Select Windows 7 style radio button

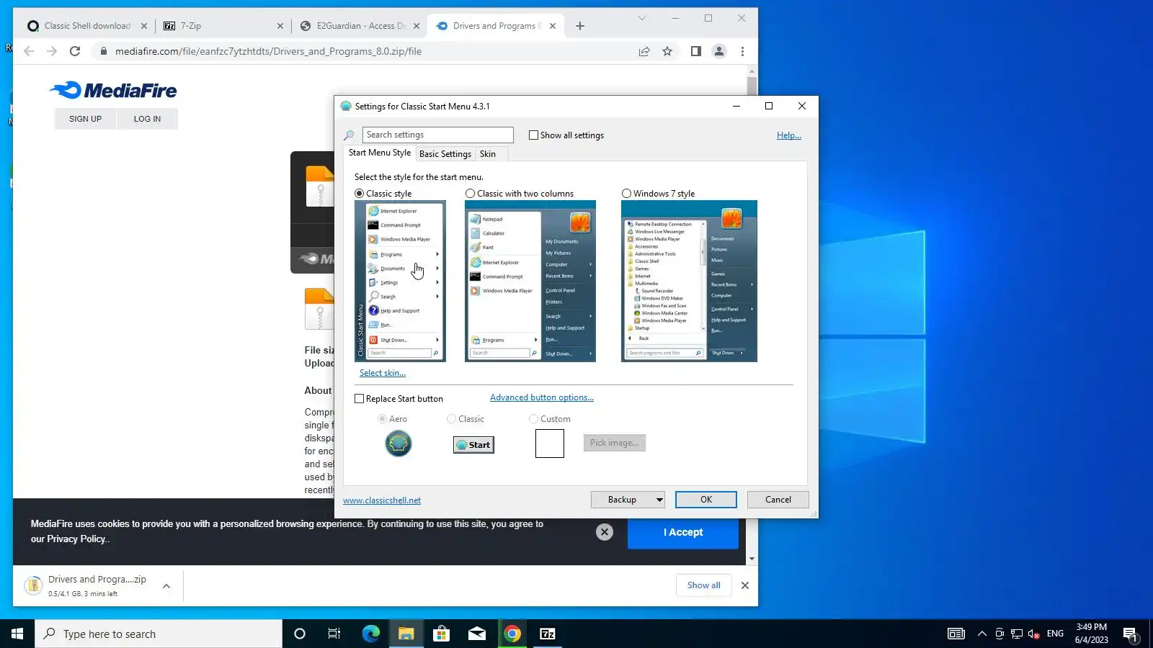point(626,194)
